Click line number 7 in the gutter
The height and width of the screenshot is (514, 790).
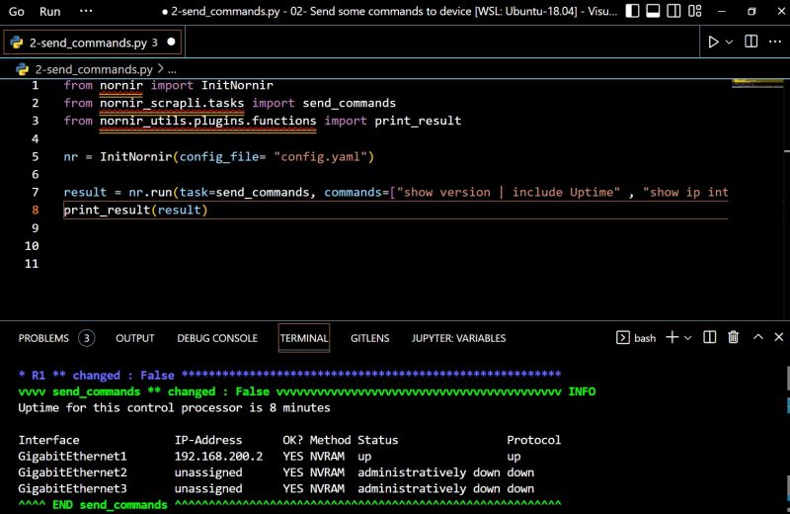click(35, 192)
